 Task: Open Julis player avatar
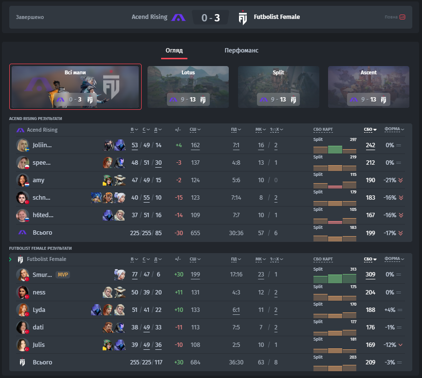pos(22,344)
